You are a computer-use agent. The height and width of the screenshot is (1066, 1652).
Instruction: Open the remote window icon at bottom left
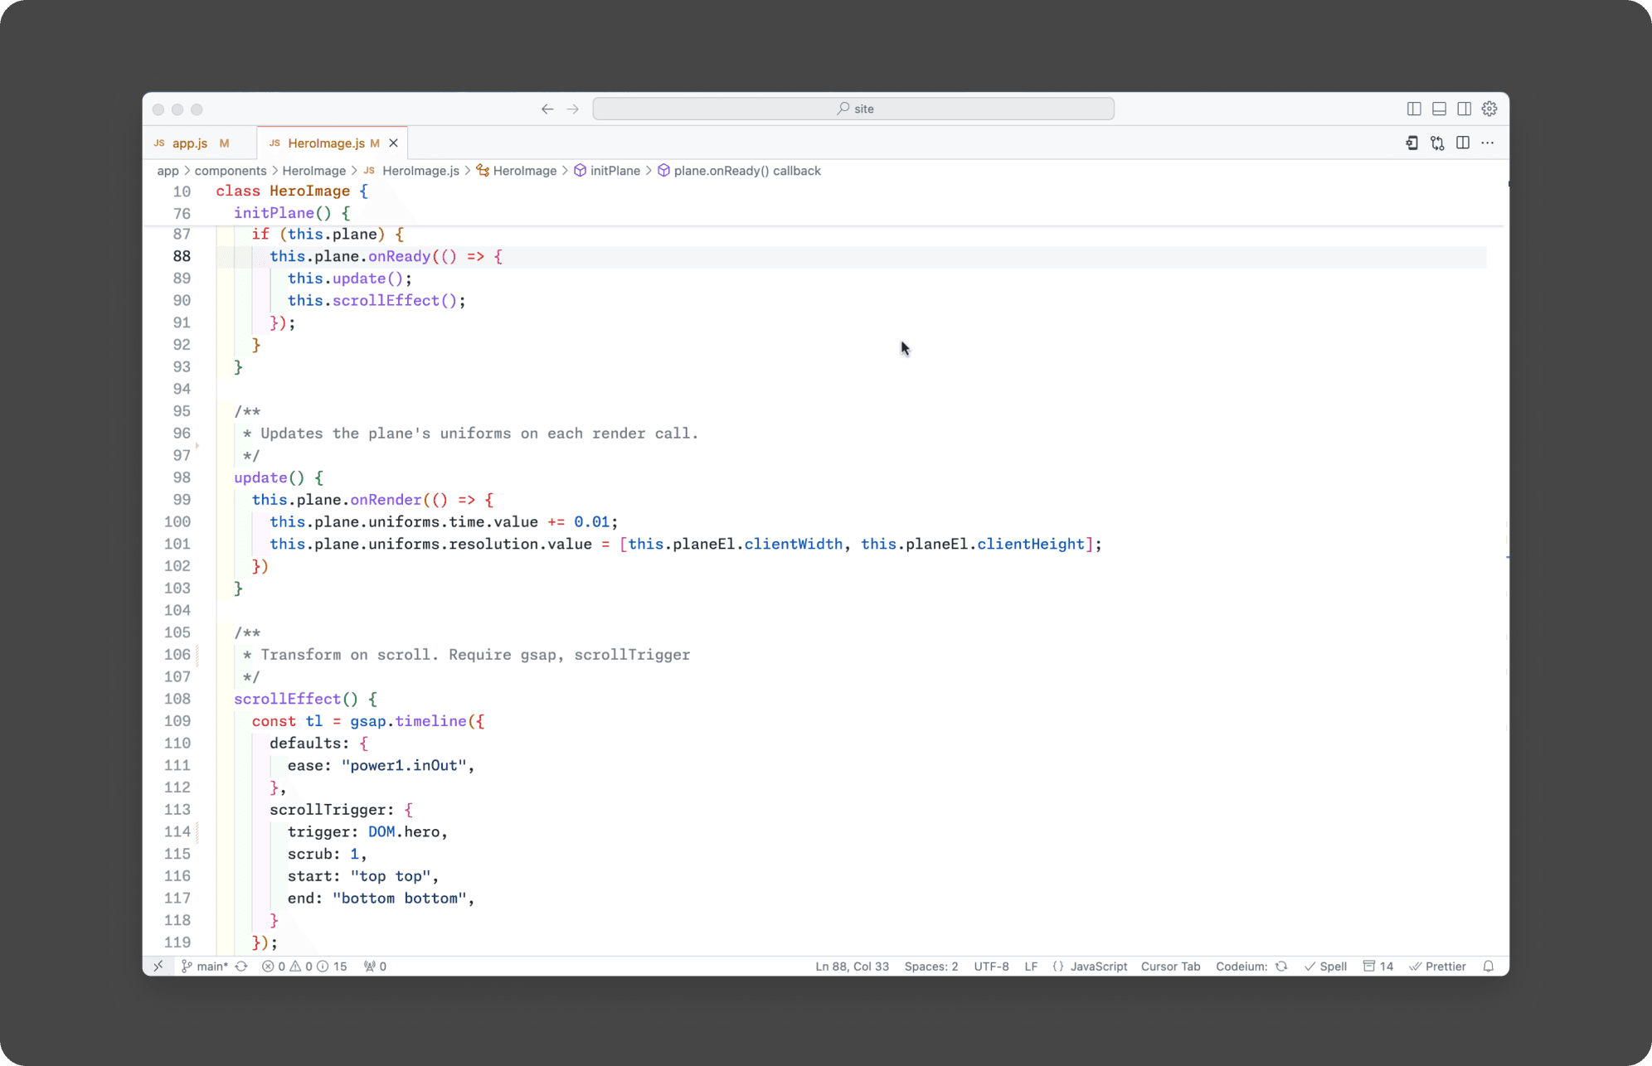[158, 966]
